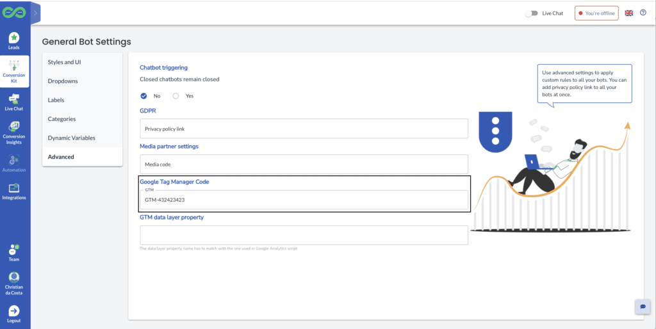Click the advanced settings tooltip text
This screenshot has height=329, width=656.
(584, 84)
